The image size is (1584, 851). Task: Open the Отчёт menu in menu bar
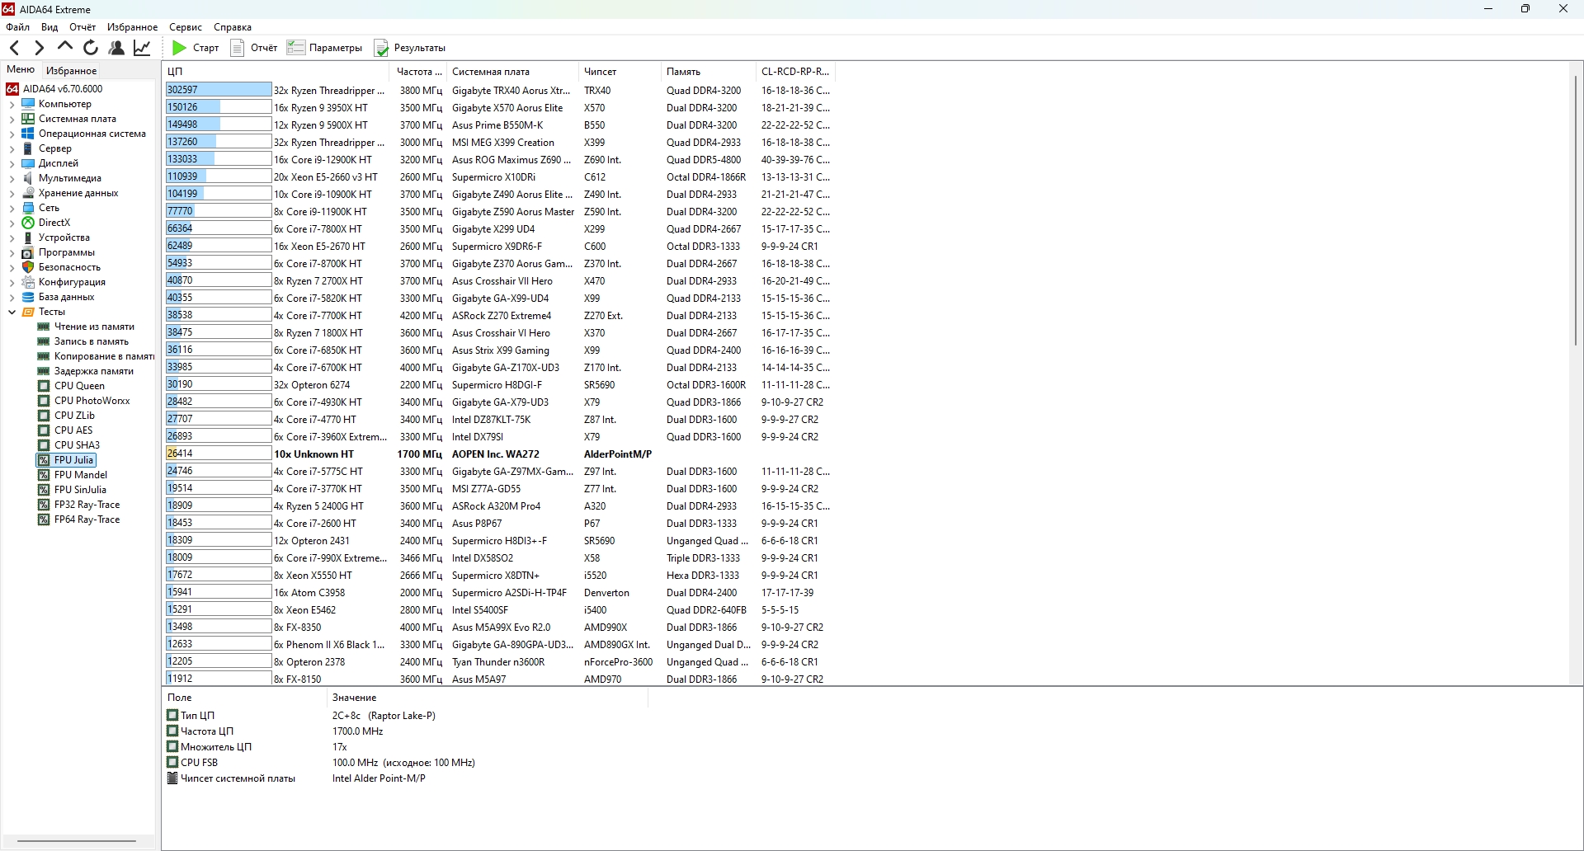coord(82,27)
